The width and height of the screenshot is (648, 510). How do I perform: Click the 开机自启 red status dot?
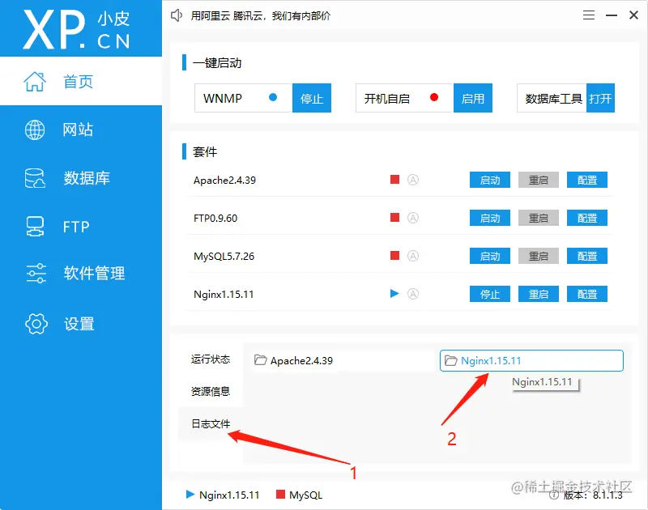pos(434,97)
